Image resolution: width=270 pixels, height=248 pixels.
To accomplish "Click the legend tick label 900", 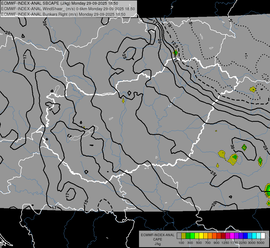I will (x=216, y=243).
